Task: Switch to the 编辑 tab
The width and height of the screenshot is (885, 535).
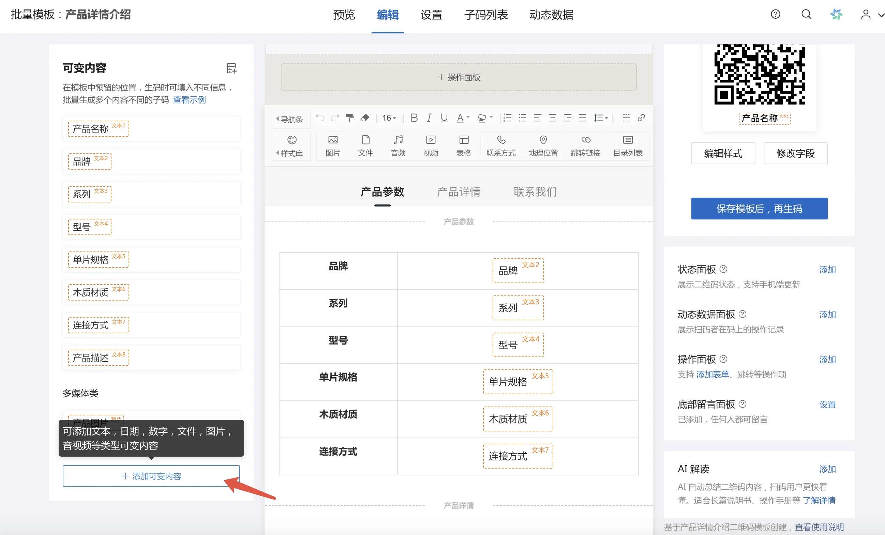Action: [388, 15]
